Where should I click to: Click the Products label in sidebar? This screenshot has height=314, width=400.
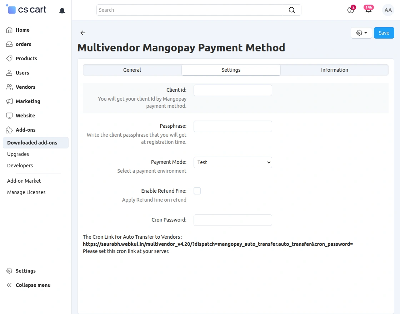[26, 59]
